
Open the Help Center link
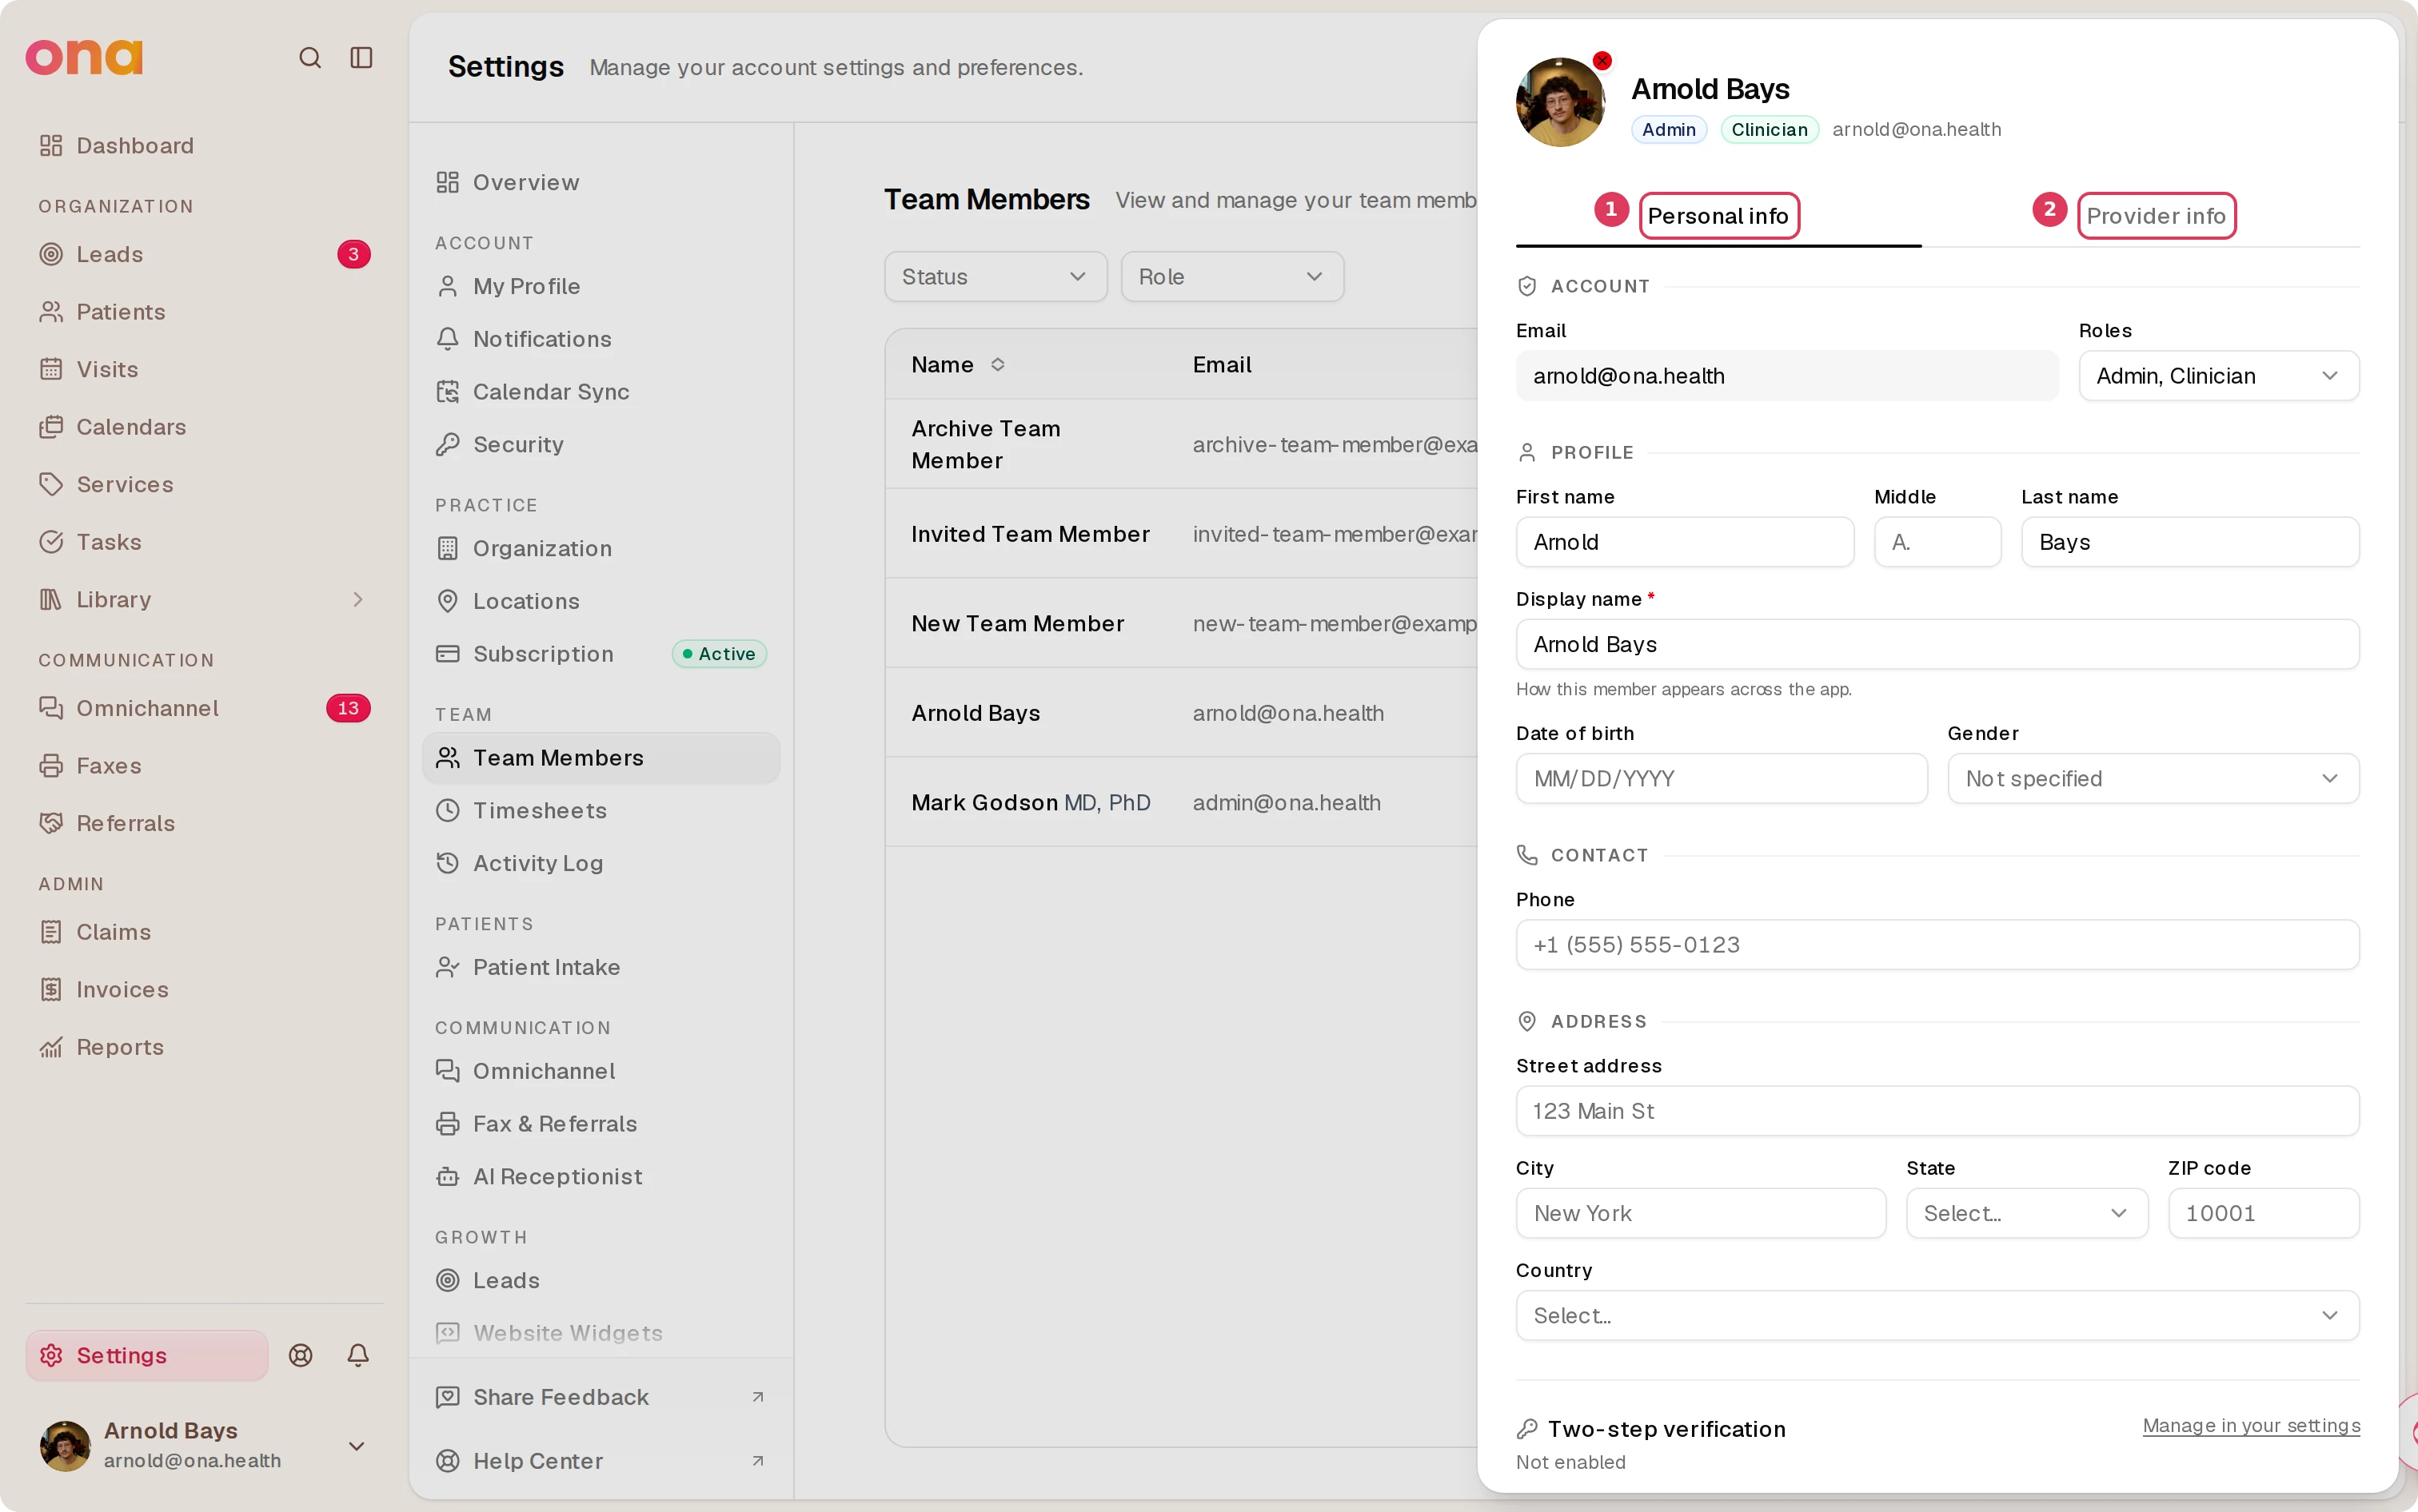pyautogui.click(x=601, y=1461)
